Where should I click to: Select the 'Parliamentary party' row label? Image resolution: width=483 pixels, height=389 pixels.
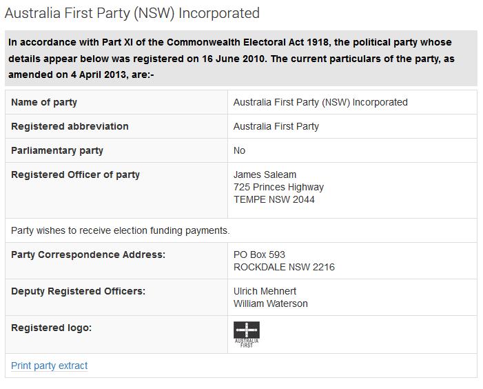coord(57,150)
